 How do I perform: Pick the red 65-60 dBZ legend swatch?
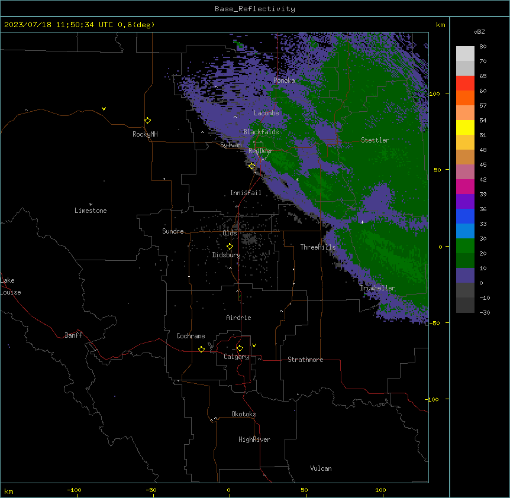point(465,83)
